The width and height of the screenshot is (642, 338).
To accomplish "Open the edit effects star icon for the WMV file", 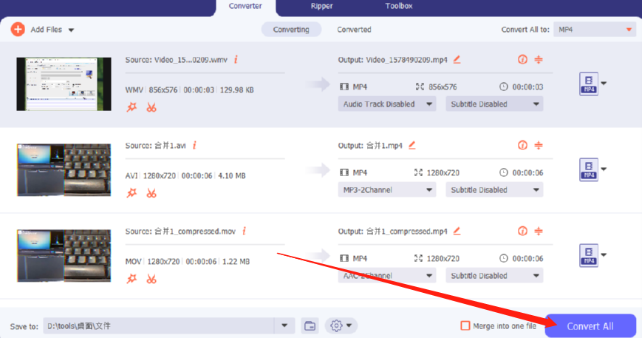I will pos(132,107).
